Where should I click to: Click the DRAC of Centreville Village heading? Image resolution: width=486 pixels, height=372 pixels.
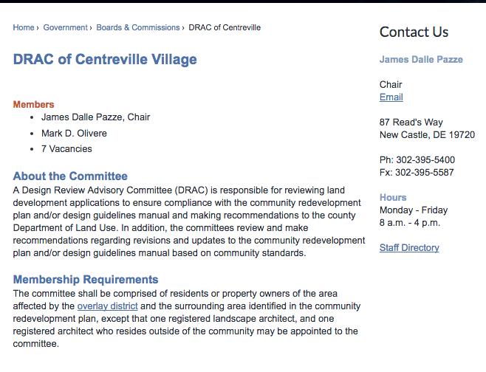pyautogui.click(x=105, y=59)
